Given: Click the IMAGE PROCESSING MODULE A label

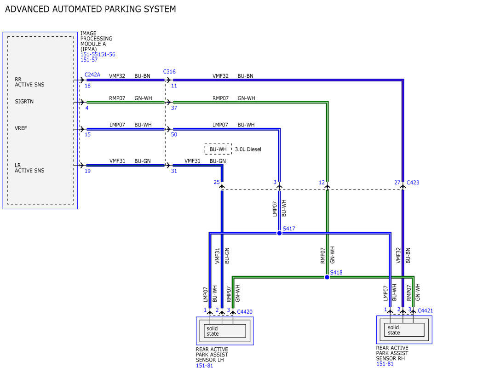Looking at the screenshot, I should [97, 41].
